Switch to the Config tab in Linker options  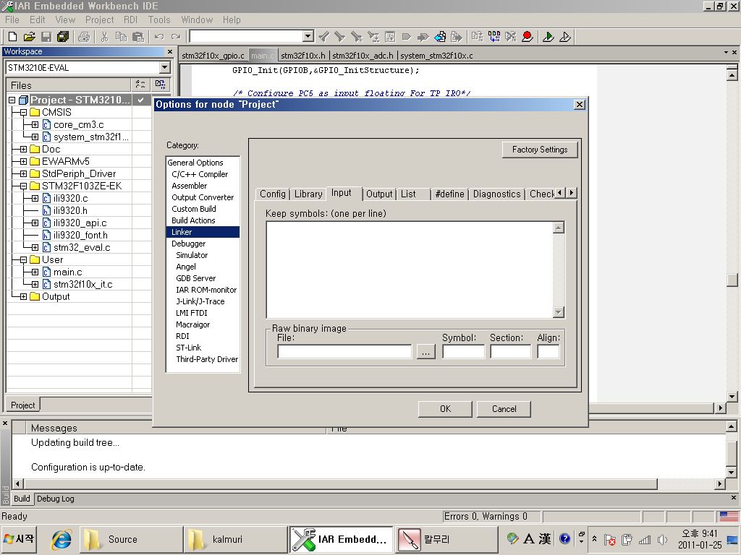coord(273,194)
